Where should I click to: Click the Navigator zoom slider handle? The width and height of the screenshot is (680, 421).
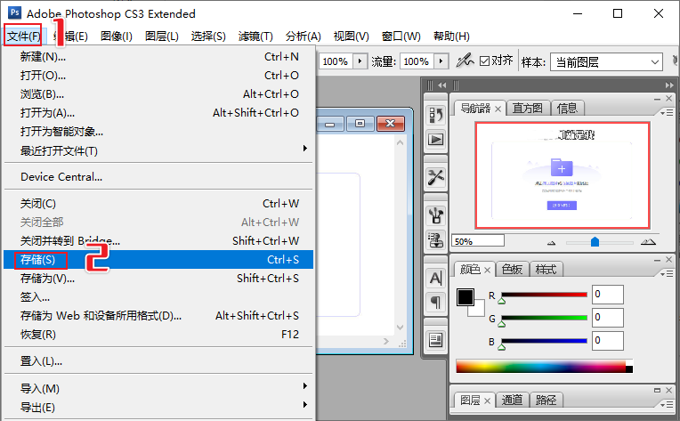[x=595, y=241]
